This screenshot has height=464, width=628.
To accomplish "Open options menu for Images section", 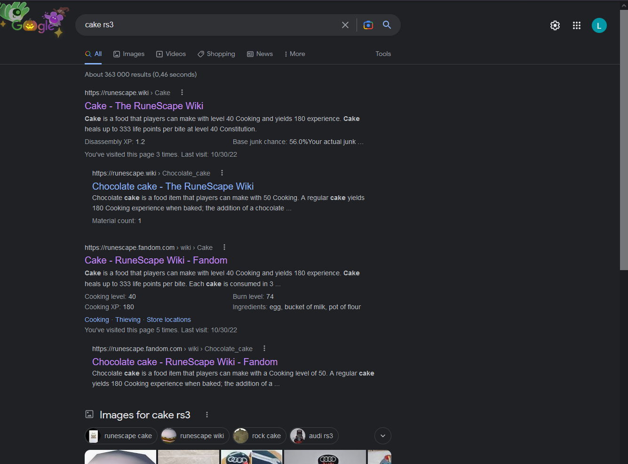I will (207, 415).
